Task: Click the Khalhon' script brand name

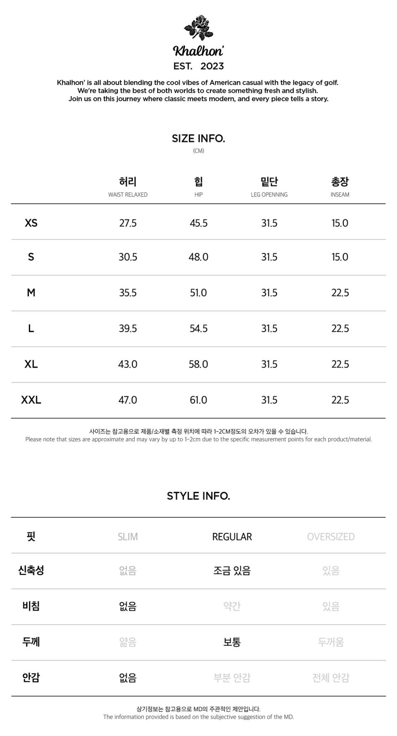Action: [x=198, y=51]
